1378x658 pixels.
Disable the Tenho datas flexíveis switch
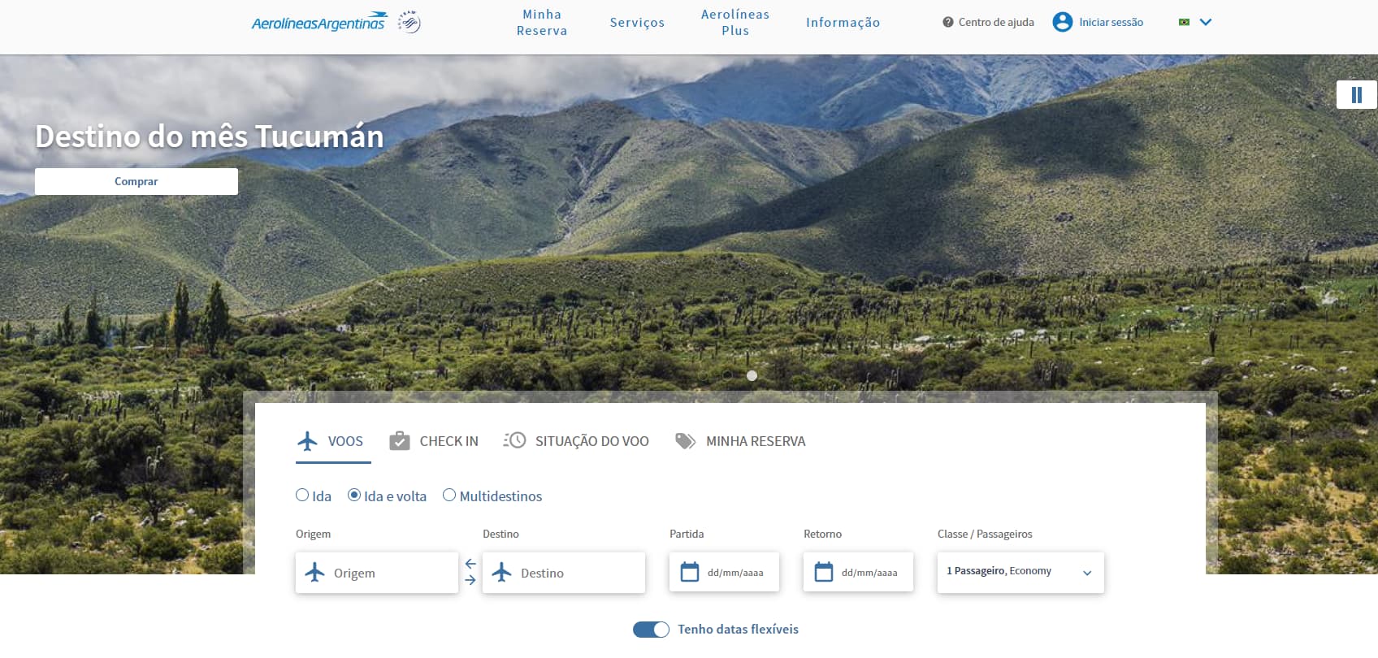point(651,630)
